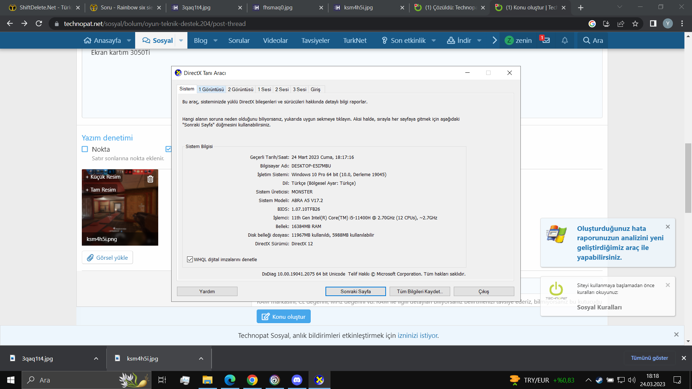The width and height of the screenshot is (692, 389).
Task: Open Microsoft Edge from the taskbar
Action: pyautogui.click(x=230, y=380)
